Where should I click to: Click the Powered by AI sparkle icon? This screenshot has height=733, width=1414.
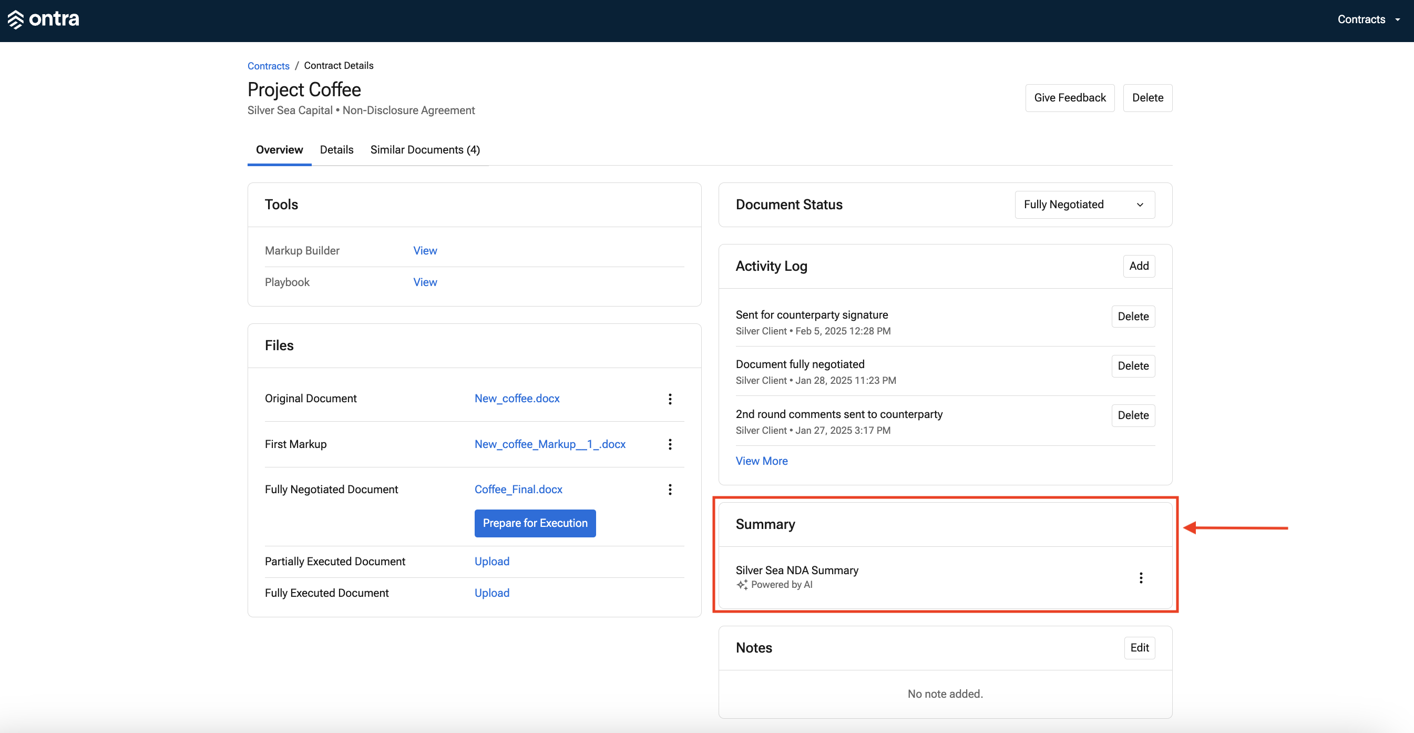[742, 585]
